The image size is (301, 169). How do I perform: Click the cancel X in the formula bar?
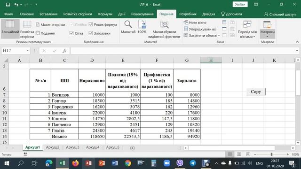(x=44, y=51)
